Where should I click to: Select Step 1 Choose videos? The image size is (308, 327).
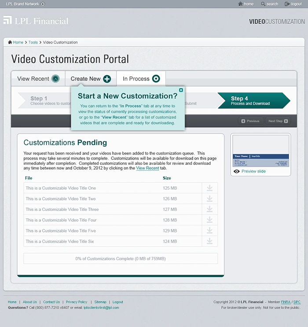[45, 101]
